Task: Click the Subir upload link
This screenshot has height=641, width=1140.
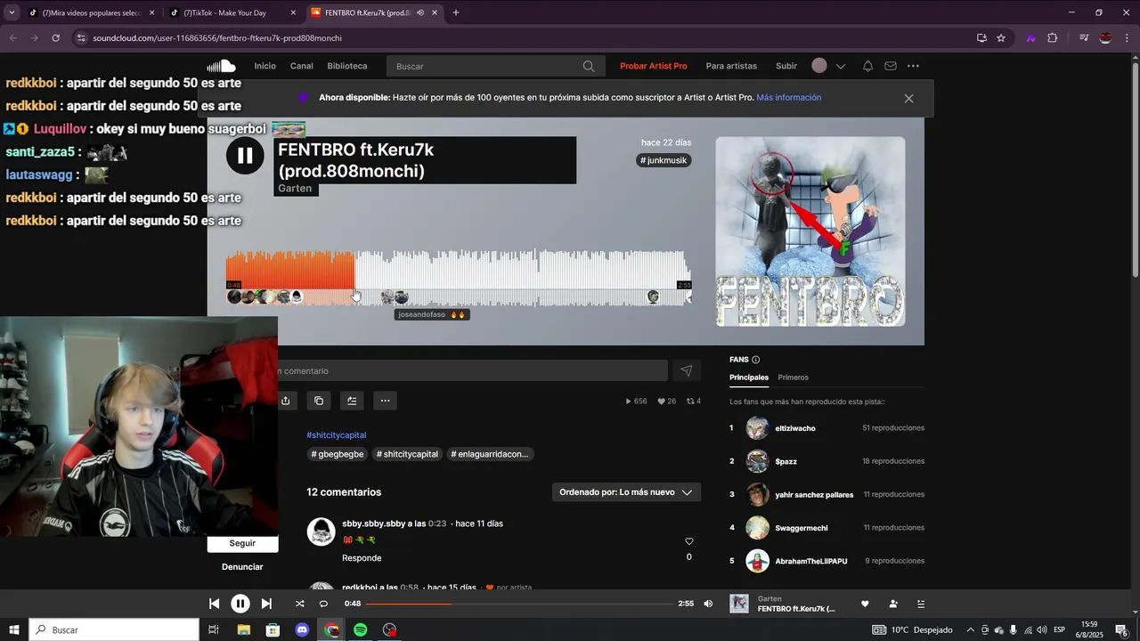Action: click(x=786, y=66)
